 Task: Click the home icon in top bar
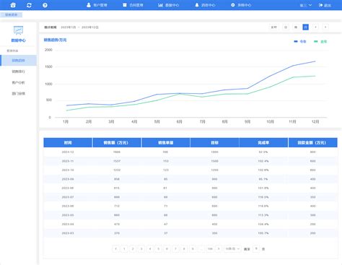click(13, 5)
